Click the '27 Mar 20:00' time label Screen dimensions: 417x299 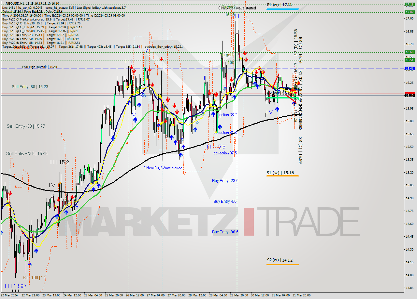(x=176, y=295)
